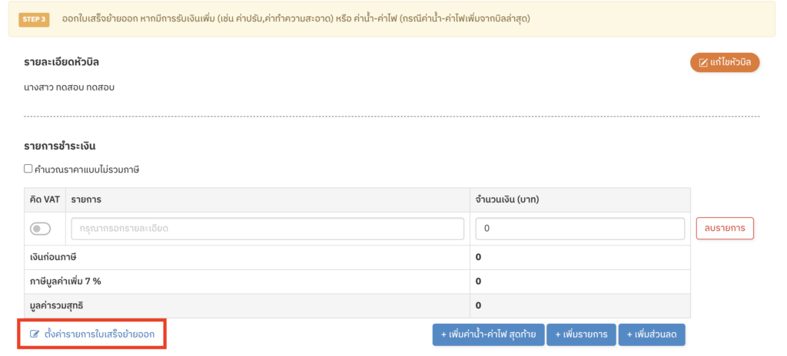Add final utilities via เพิ่มค่าน้ำ-ค่าไฟ สุดท้าย

489,335
